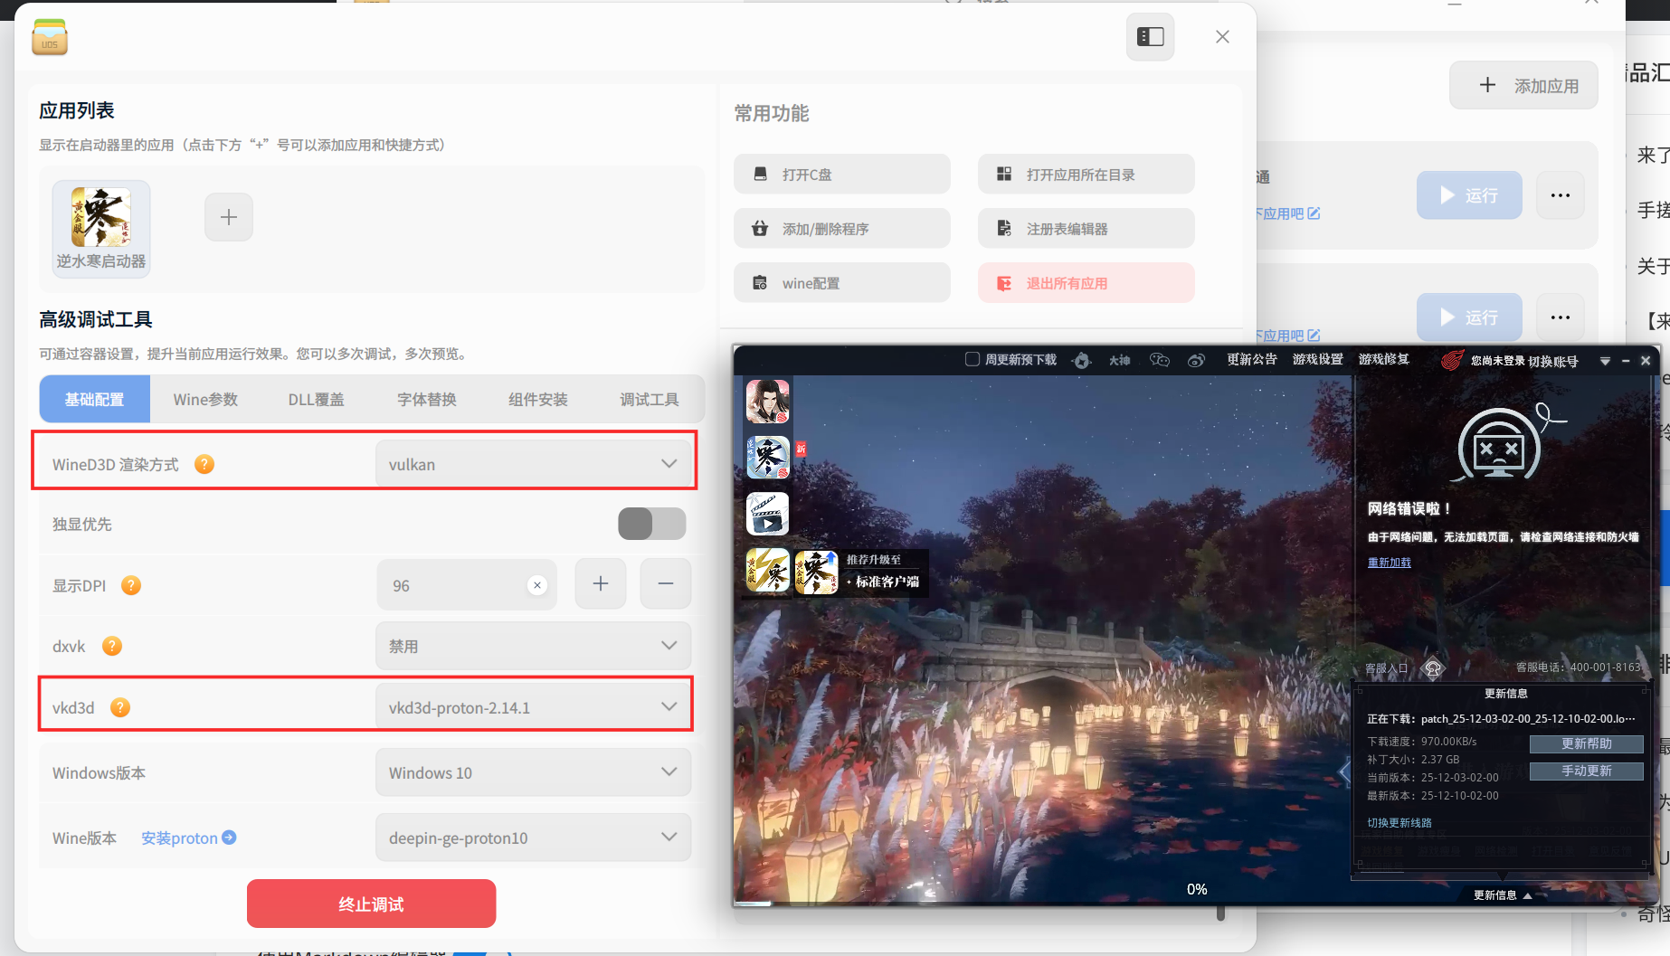Viewport: 1670px width, 956px height.
Task: Open the WeChat icon in game launcher
Action: click(x=1160, y=360)
